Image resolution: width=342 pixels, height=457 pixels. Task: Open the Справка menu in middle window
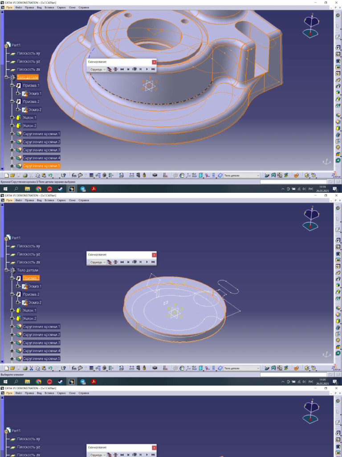click(x=84, y=200)
